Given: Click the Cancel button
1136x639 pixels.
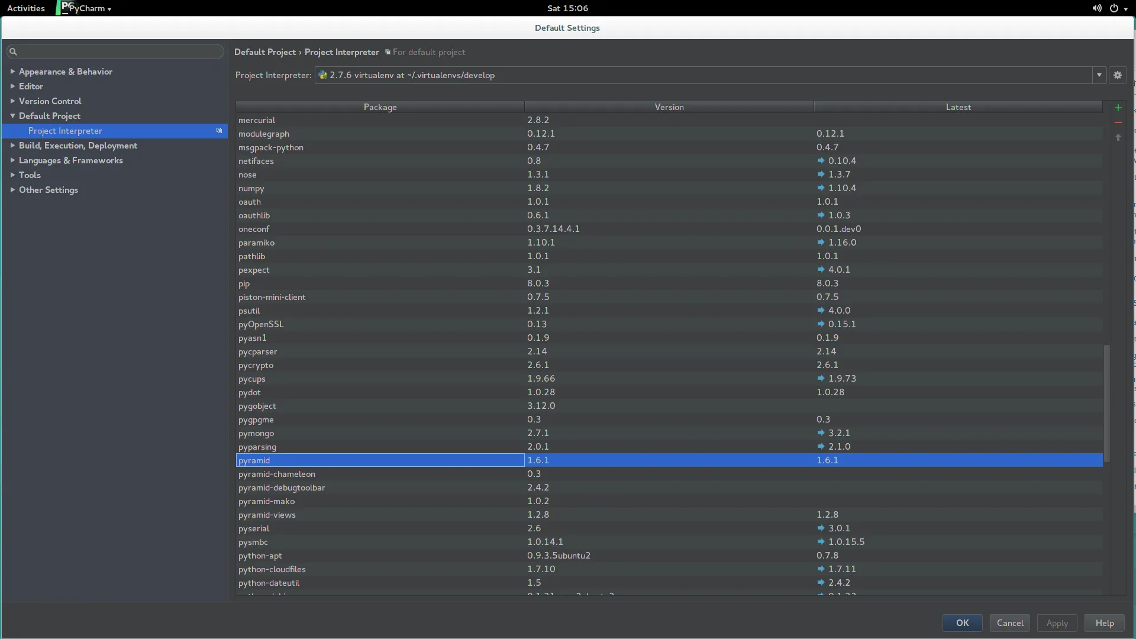Looking at the screenshot, I should (1009, 623).
